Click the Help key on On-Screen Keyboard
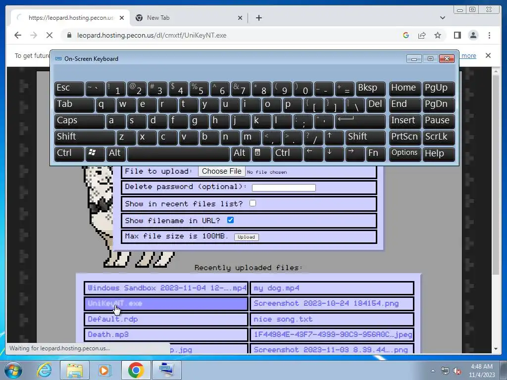This screenshot has height=380, width=507. (439, 154)
